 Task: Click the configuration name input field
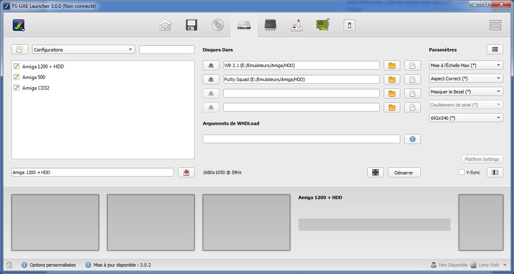click(x=93, y=172)
